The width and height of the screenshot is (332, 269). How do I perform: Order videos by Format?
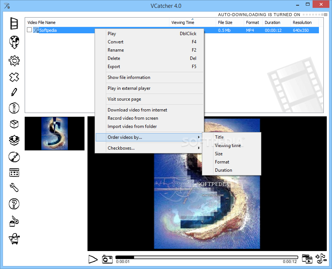coord(231,162)
